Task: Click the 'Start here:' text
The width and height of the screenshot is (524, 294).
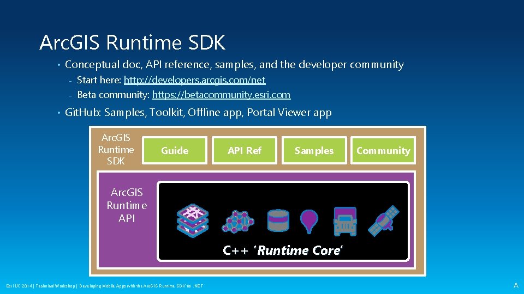Action: (x=99, y=80)
